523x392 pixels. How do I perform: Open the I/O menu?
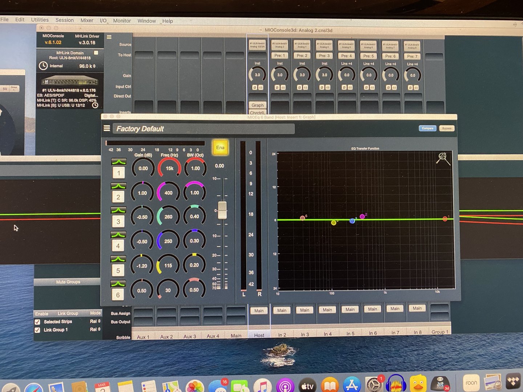103,20
